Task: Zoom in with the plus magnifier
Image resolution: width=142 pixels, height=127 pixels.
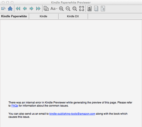Action: tap(61, 9)
